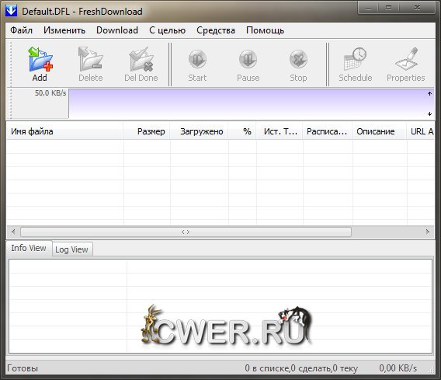Click the Delete toolbar icon
The width and height of the screenshot is (441, 380).
click(91, 64)
